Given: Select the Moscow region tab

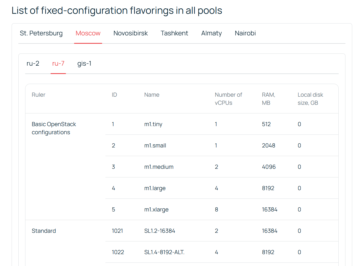Looking at the screenshot, I should [x=88, y=33].
